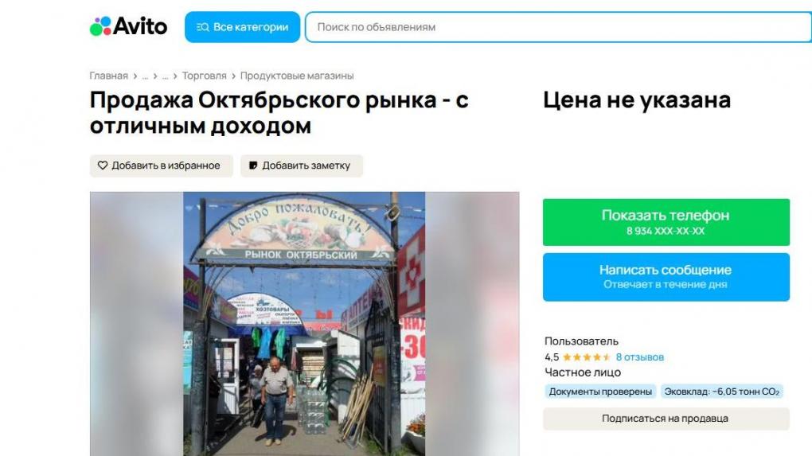Screen dimensions: 812x456
Task: Focus the Поиск по объявлениям search field
Action: (558, 27)
